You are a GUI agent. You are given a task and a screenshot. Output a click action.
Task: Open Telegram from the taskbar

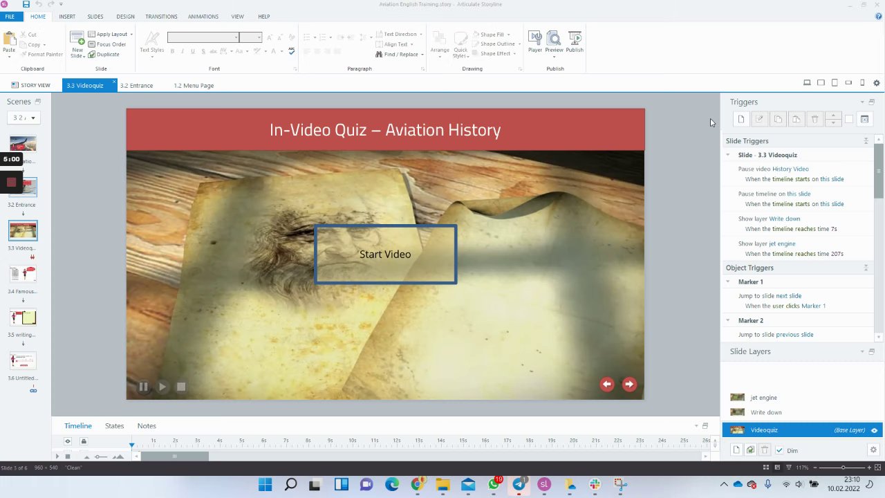pos(519,485)
